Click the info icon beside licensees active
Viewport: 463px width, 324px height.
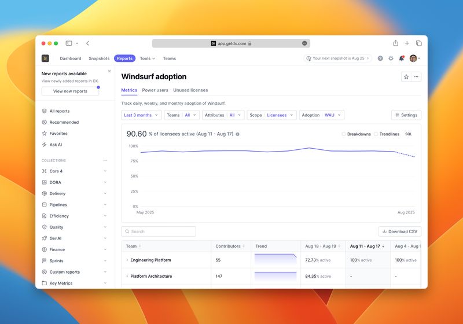click(x=237, y=134)
